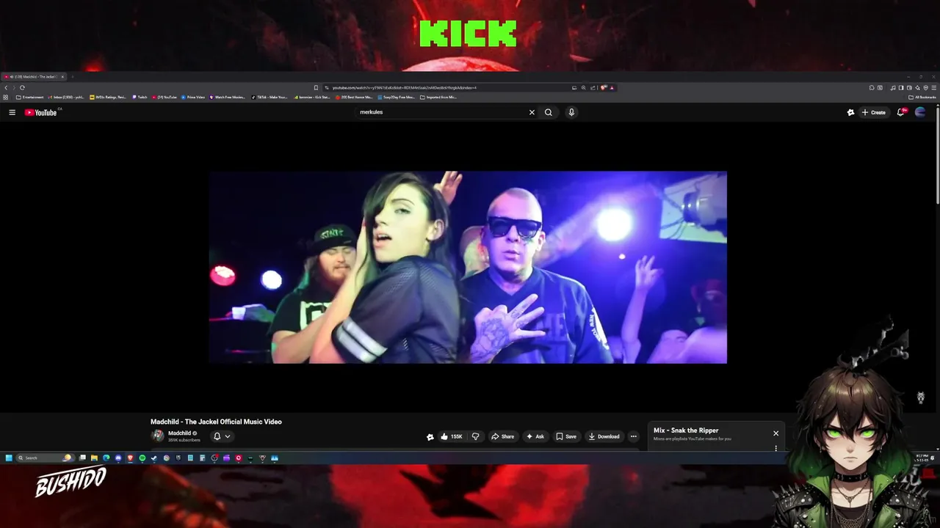Screen dimensions: 940x528
Task: Open the apps grid in bookmarks bar
Action: tap(6, 97)
